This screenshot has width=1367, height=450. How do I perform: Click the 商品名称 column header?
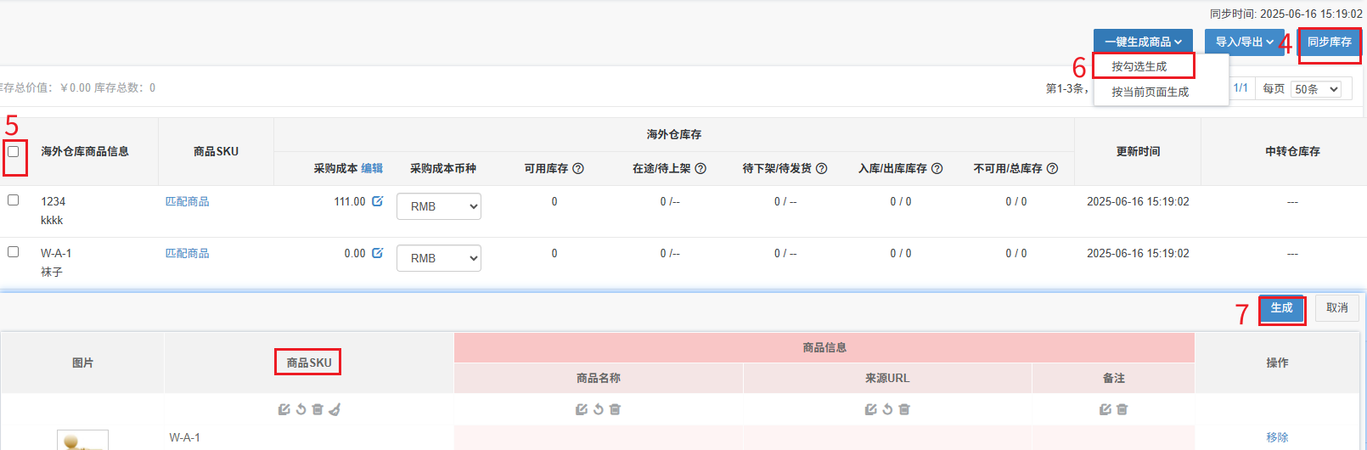(599, 378)
